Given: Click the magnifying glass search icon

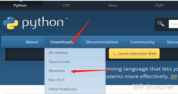Looking at the screenshot, I should coord(161,24).
